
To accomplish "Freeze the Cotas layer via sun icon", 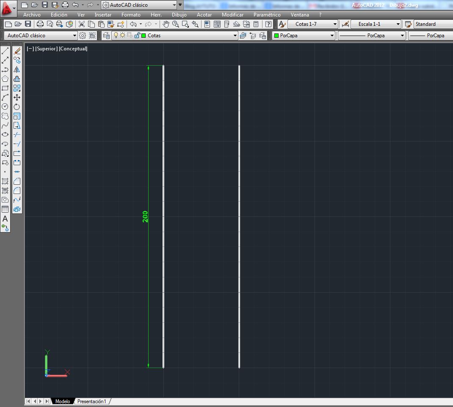I will point(122,35).
